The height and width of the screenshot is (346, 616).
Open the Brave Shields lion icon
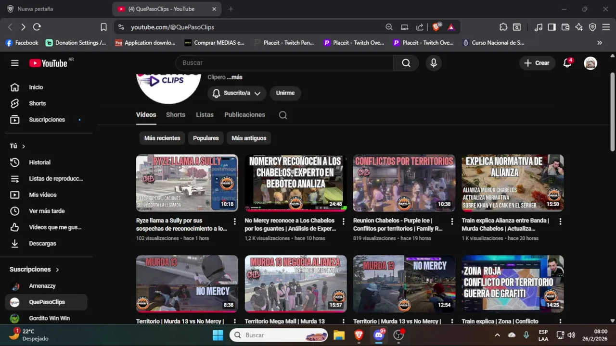436,27
